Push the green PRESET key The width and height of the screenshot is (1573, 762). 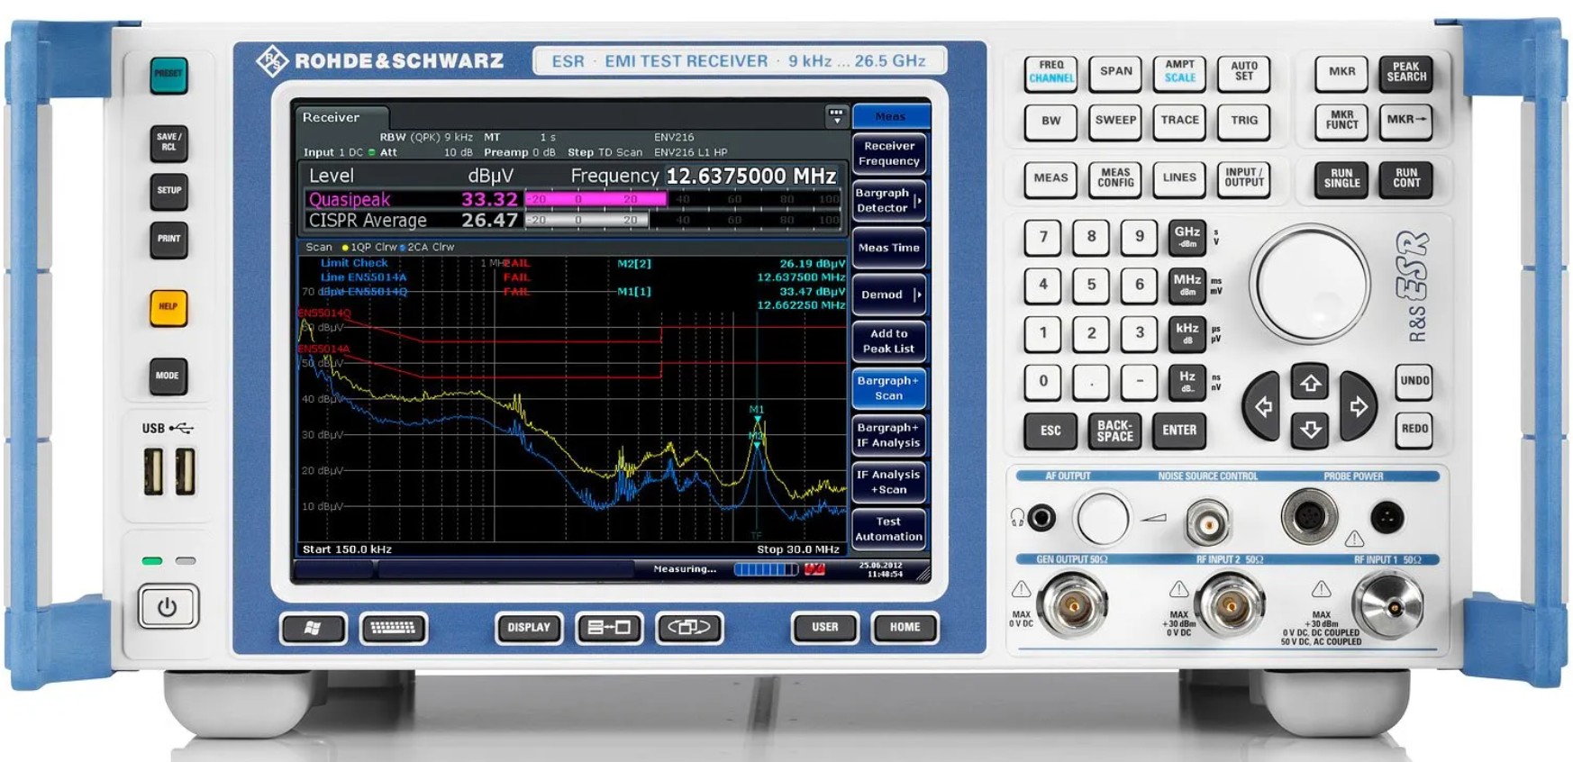168,74
